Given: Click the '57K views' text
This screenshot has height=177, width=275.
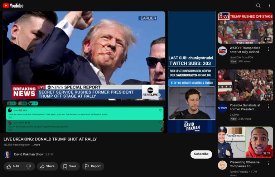Looking at the screenshot, I should (244, 61).
